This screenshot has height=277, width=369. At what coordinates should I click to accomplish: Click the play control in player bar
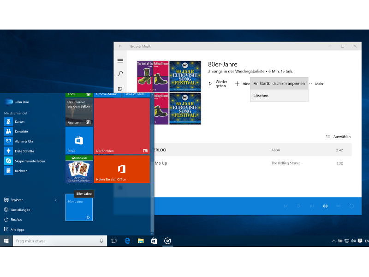(x=298, y=206)
